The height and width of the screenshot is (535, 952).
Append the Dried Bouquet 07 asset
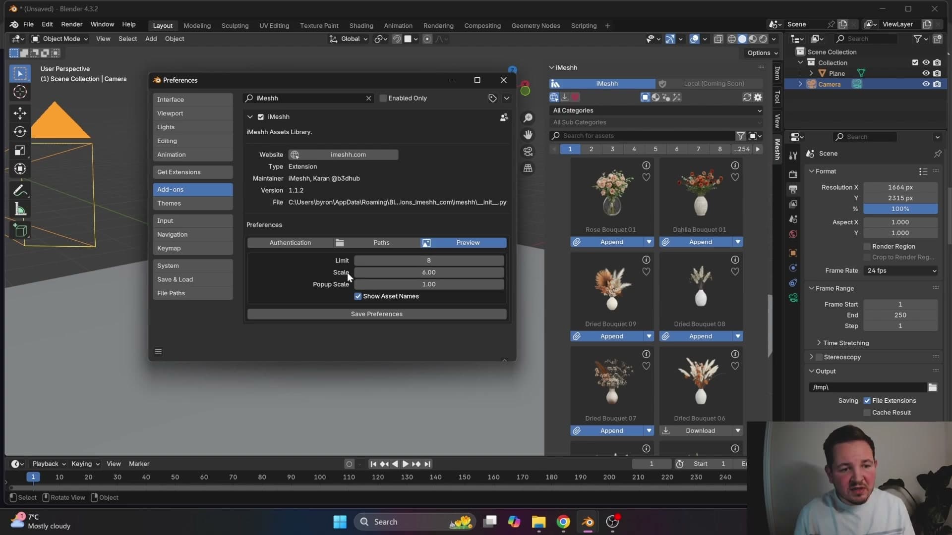[607, 431]
